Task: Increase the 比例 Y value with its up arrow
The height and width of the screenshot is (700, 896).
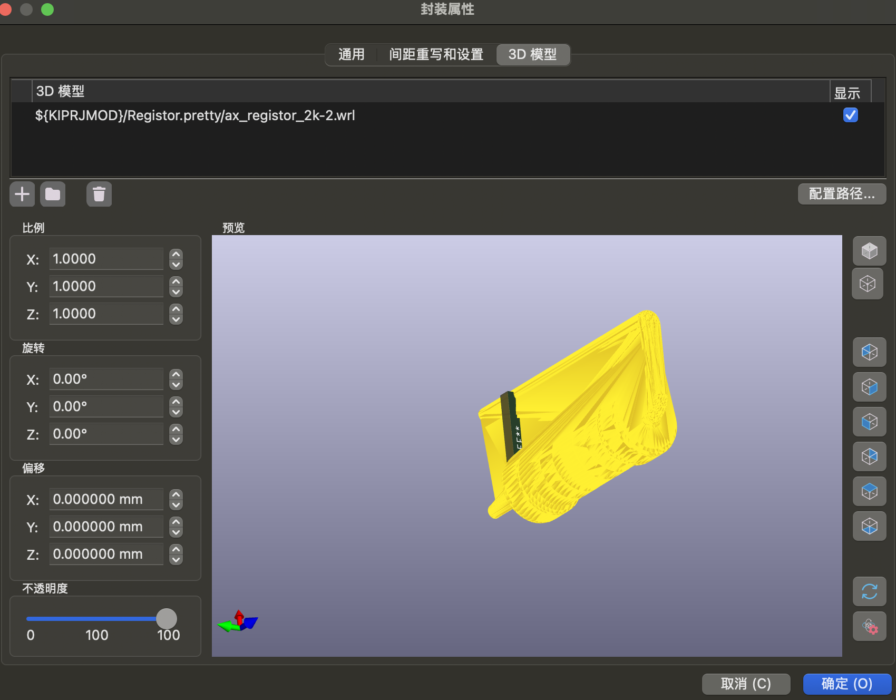Action: [x=176, y=281]
